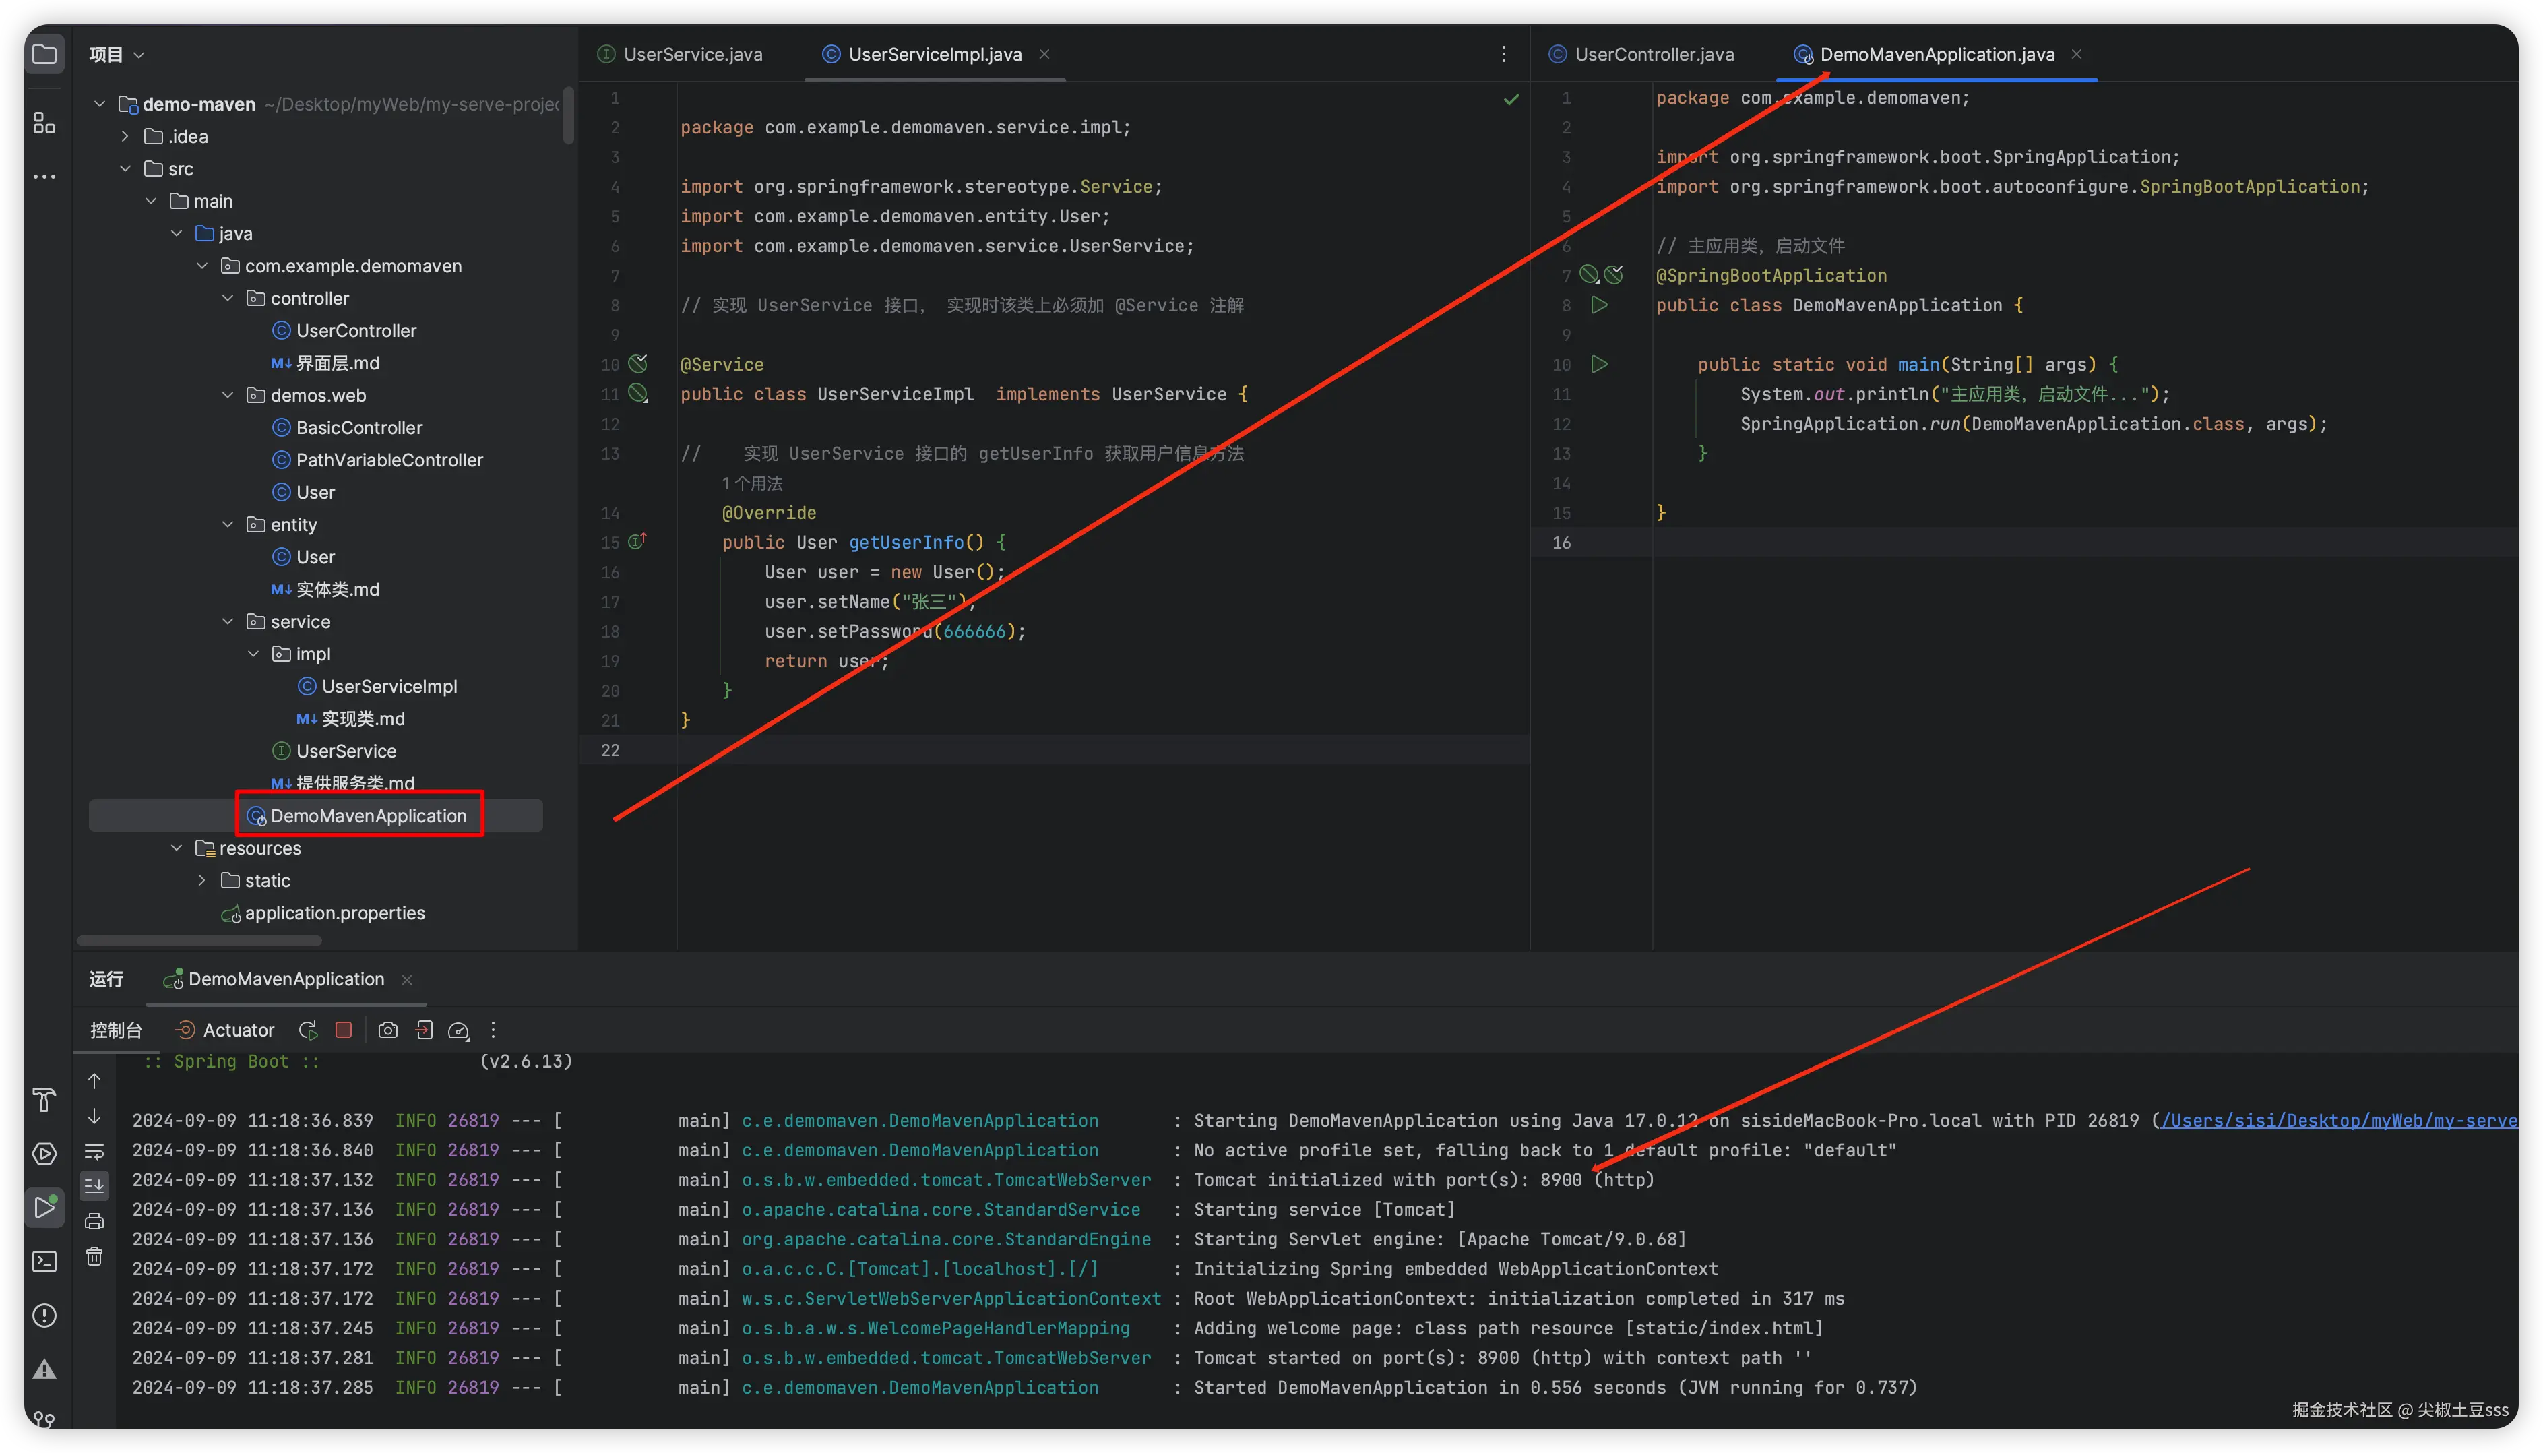This screenshot has height=1453, width=2543.
Task: Click the print console output icon
Action: click(95, 1221)
